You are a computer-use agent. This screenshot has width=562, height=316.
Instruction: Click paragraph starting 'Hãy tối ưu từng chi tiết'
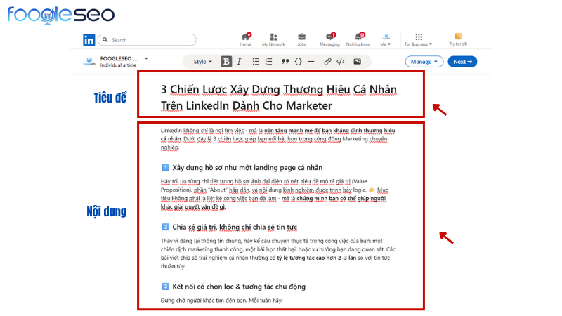pyautogui.click(x=275, y=194)
